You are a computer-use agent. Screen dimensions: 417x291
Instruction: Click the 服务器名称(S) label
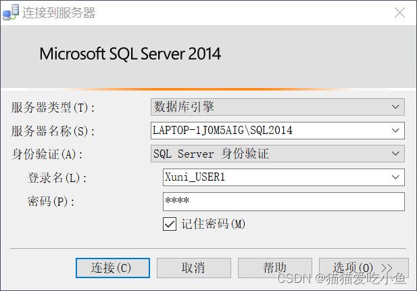tap(53, 131)
